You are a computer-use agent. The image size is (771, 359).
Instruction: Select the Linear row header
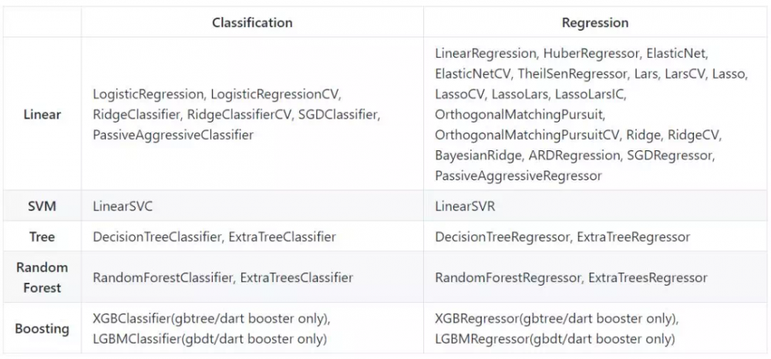(42, 114)
